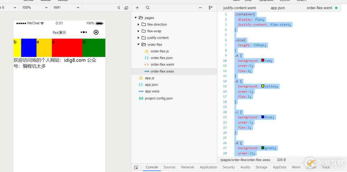The height and width of the screenshot is (172, 347).
Task: Click the yellow color swatch in code
Action: coord(263,86)
